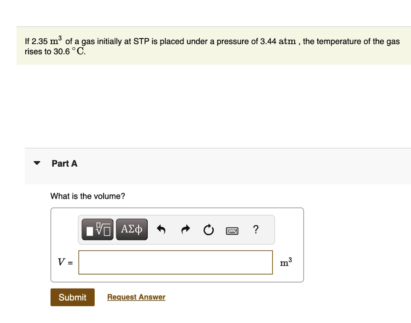Open the Greek letters ΑΣφ palette
The image size is (411, 323).
(132, 229)
